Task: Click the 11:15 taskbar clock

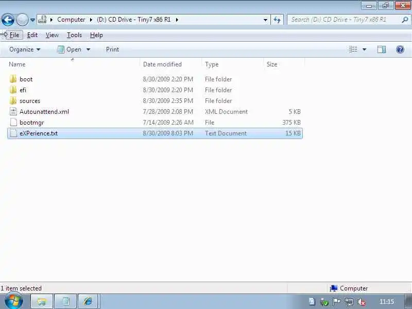Action: click(387, 302)
